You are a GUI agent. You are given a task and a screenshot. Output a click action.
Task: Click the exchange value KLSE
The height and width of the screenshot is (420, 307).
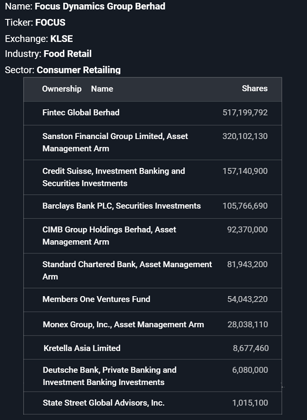(x=61, y=39)
